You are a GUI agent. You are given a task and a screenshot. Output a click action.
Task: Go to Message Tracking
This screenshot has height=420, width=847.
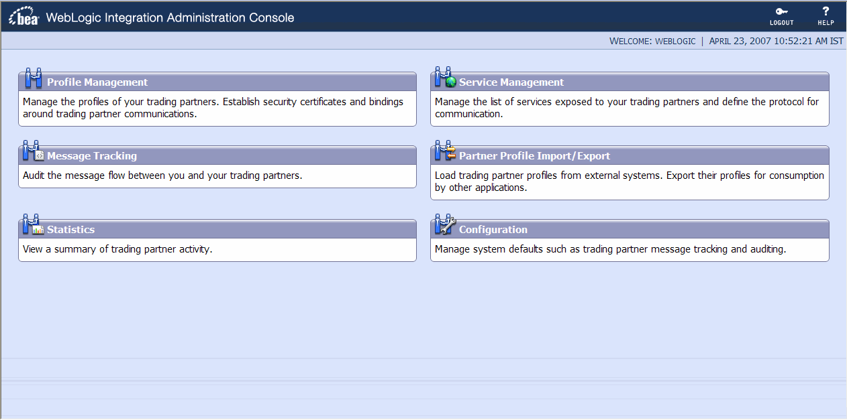(92, 156)
